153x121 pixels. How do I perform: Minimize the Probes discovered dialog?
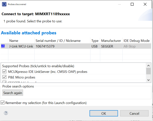click(x=119, y=4)
